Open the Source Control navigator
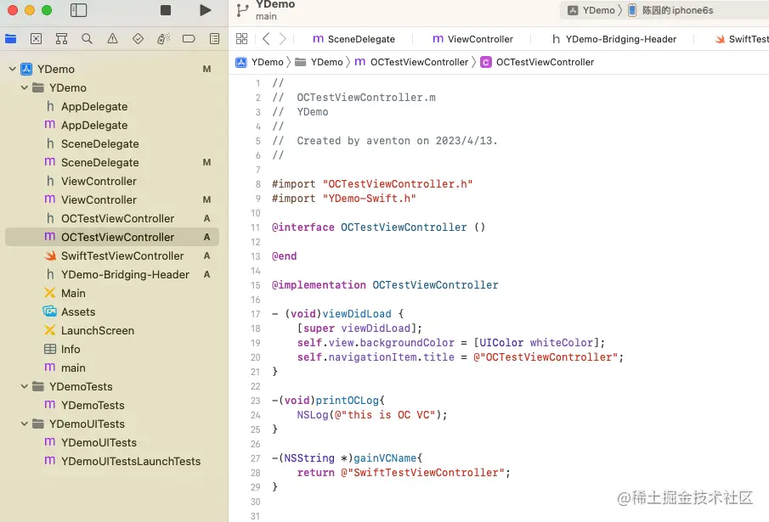 (x=36, y=39)
